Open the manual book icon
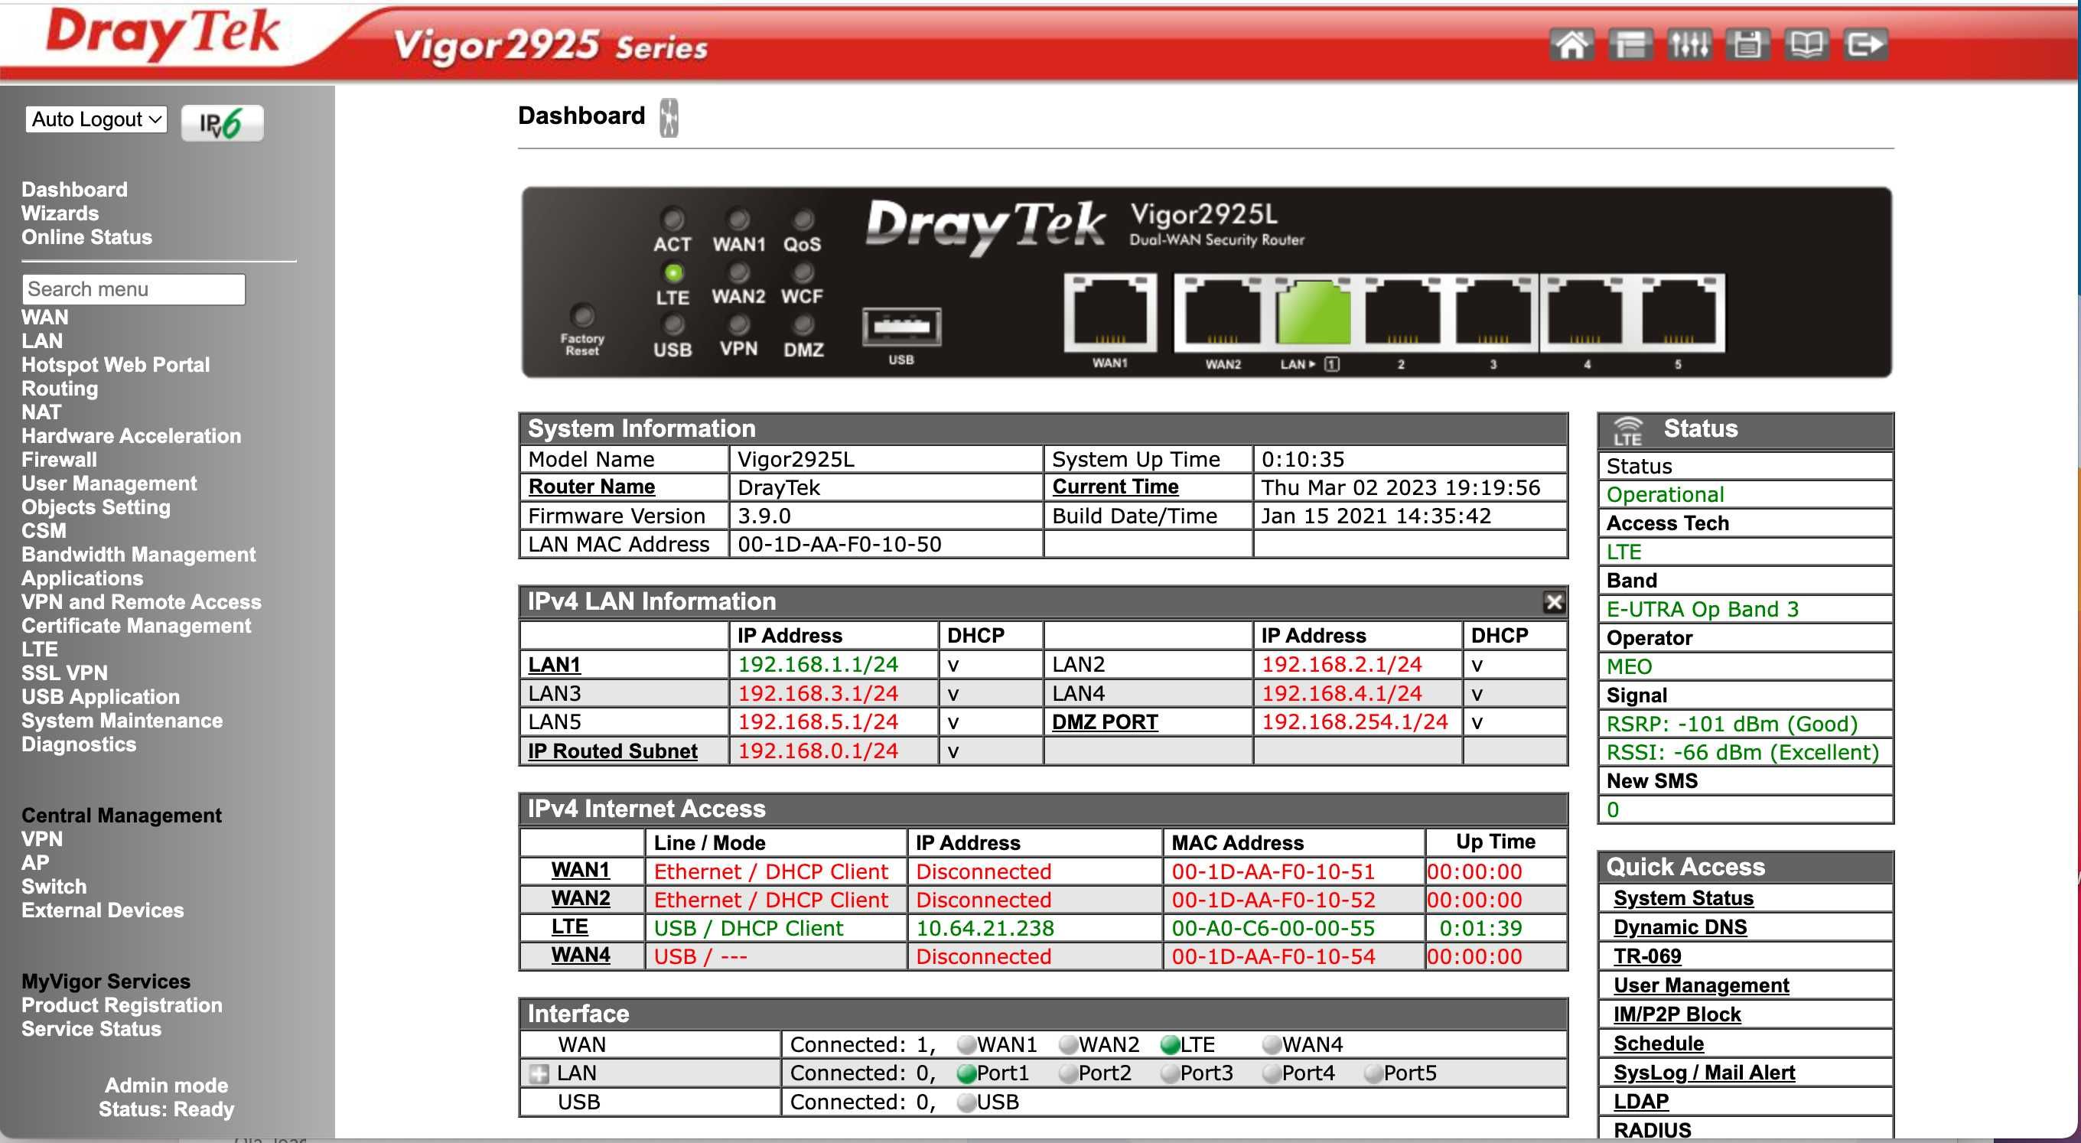The width and height of the screenshot is (2081, 1143). pyautogui.click(x=1806, y=44)
